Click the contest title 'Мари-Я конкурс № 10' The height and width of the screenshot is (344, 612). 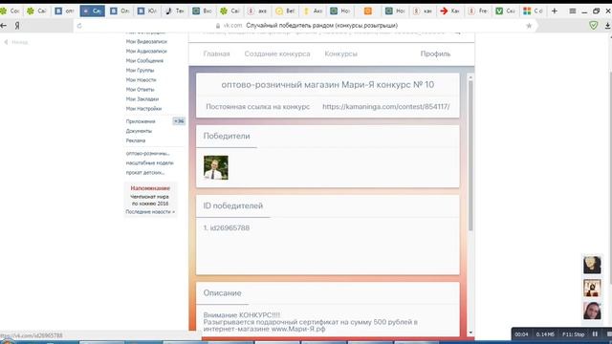pyautogui.click(x=387, y=85)
